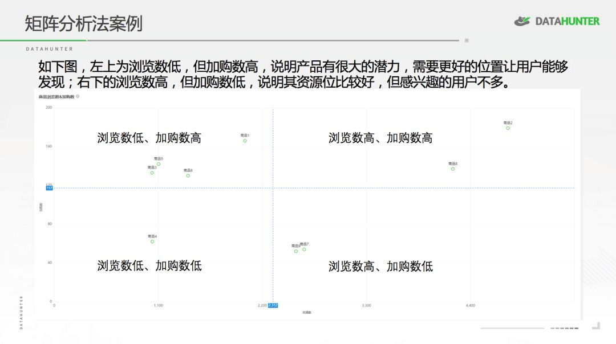Click the y-axis value 200
Viewport: 616px width, 344px height.
(x=48, y=108)
